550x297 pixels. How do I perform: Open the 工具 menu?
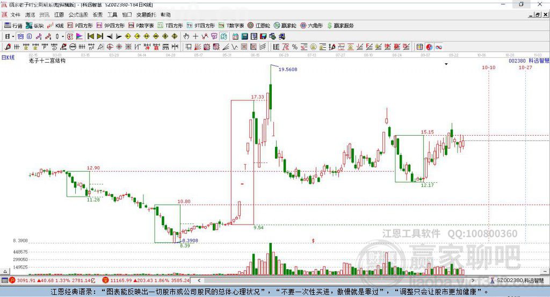click(x=112, y=14)
